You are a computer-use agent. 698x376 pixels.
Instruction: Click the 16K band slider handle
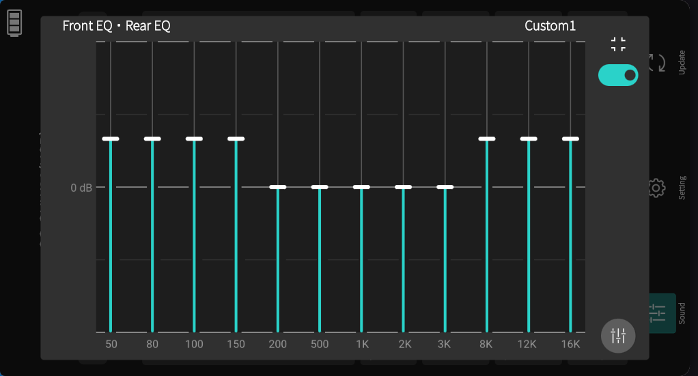571,139
